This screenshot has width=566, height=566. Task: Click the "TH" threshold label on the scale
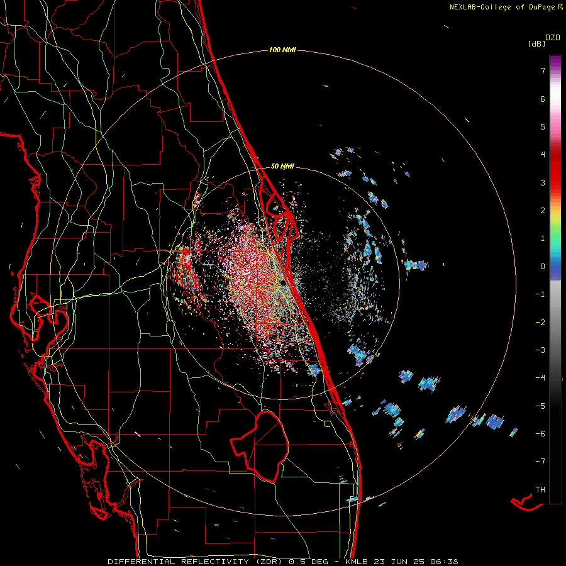coord(540,490)
